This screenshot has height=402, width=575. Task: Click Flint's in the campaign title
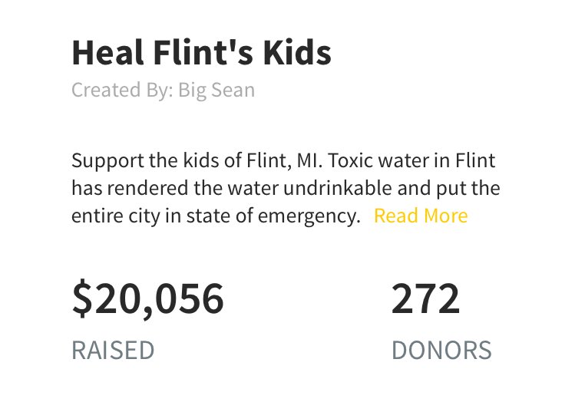(203, 52)
